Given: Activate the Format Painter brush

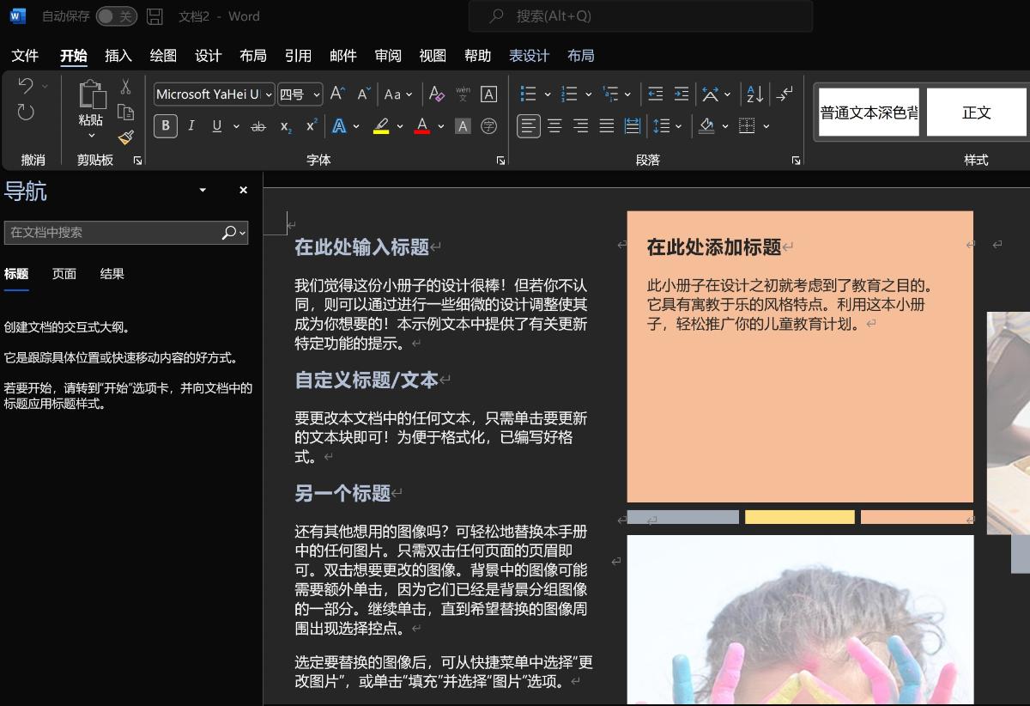Looking at the screenshot, I should coord(125,137).
